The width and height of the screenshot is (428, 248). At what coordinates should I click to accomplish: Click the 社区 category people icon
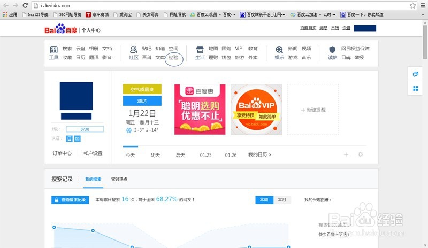pyautogui.click(x=133, y=49)
